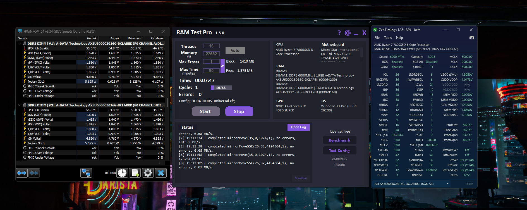The image size is (527, 210).
Task: Click the expand columns arrows button in HWiNFO
Action: (22, 173)
